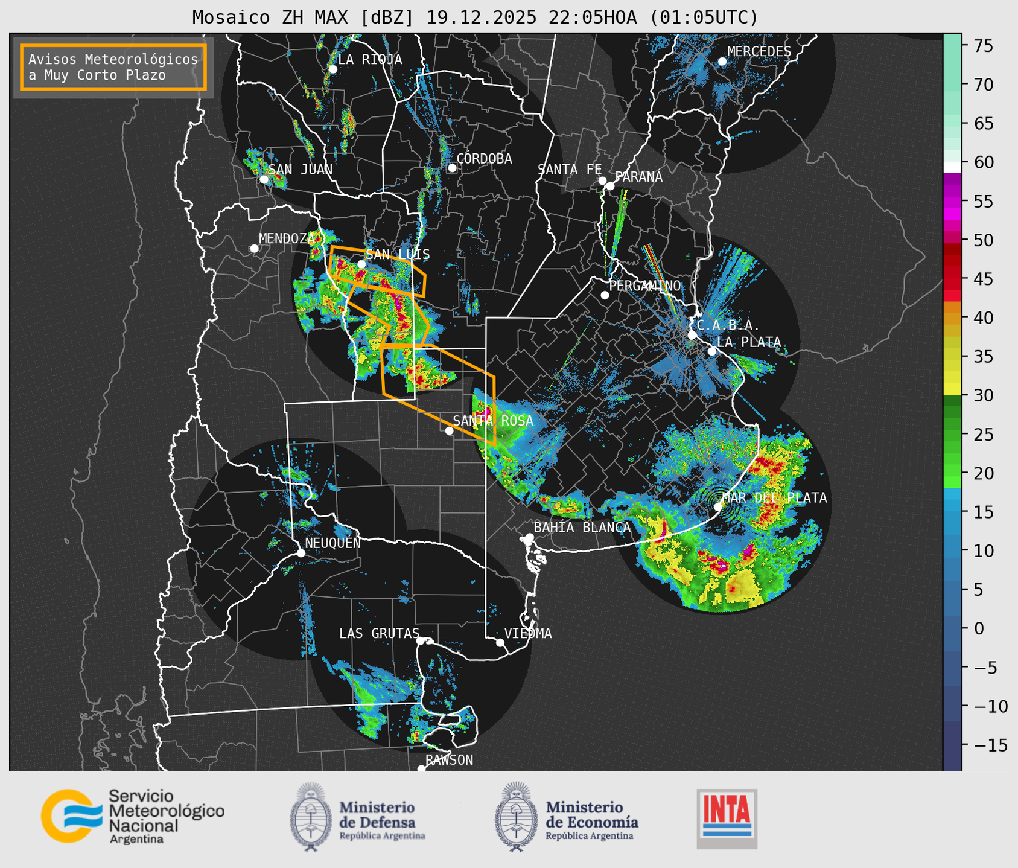Click the red 45 dBZ color band
The width and height of the screenshot is (1018, 868).
pos(952,279)
